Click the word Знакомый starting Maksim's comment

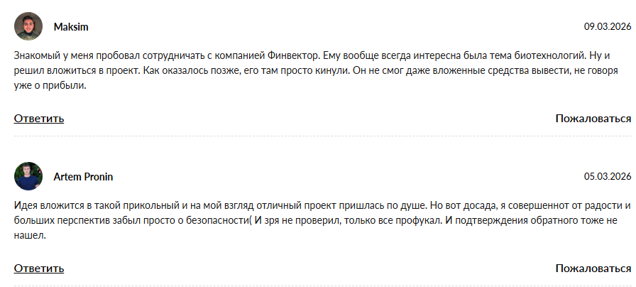point(37,55)
